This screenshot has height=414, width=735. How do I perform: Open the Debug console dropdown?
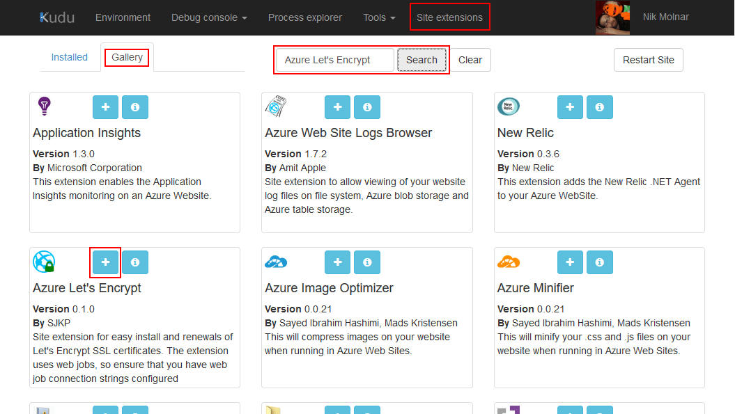coord(209,17)
